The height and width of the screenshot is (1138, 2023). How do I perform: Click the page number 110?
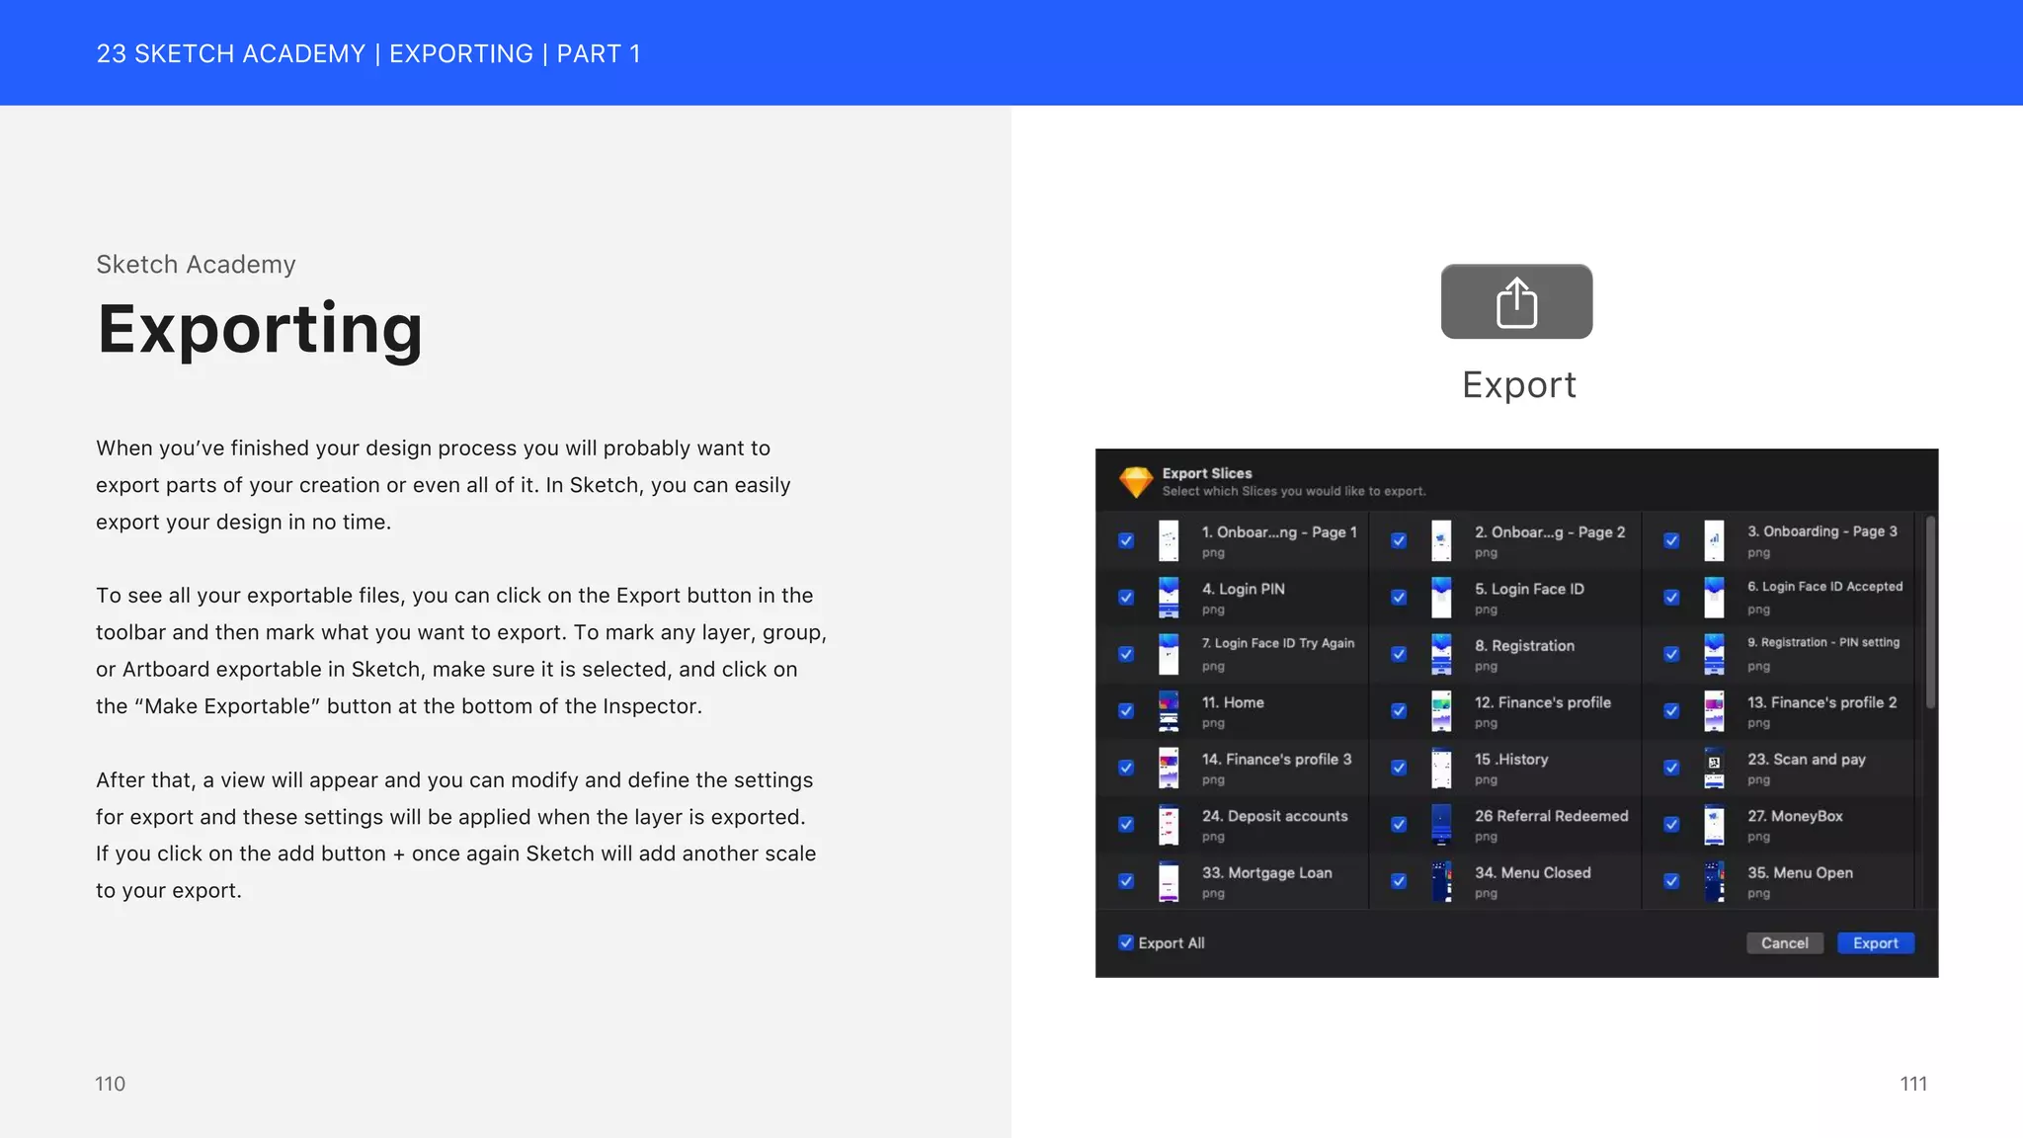110,1084
